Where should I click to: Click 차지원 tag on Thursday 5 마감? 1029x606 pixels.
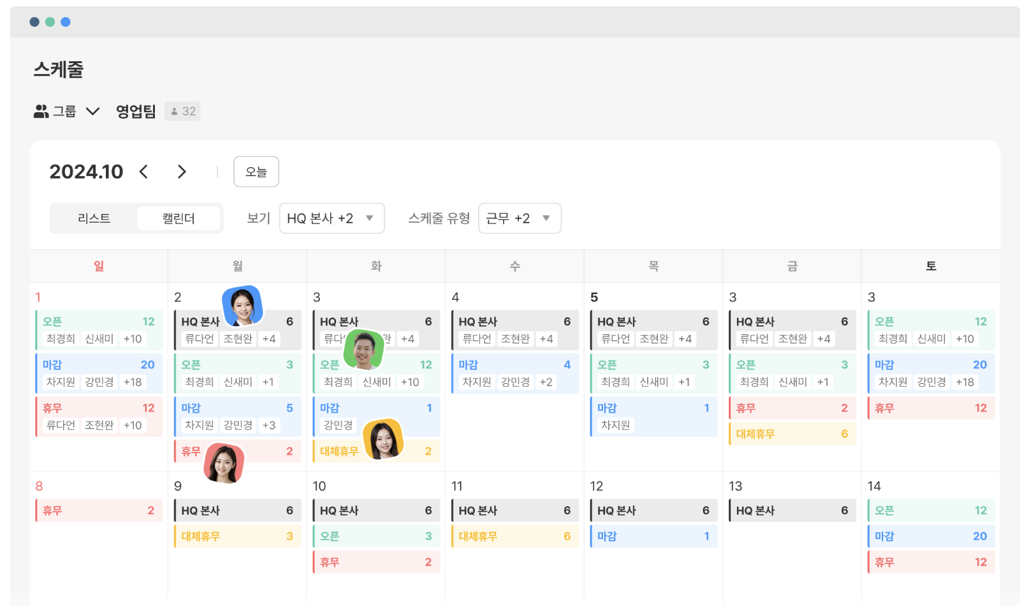pyautogui.click(x=615, y=425)
